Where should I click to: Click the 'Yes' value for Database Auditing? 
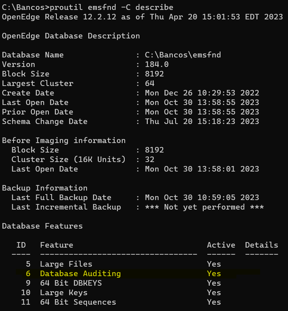coord(214,274)
